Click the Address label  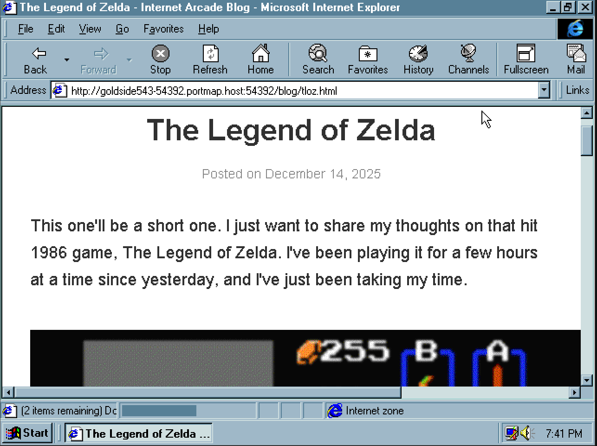pyautogui.click(x=28, y=90)
